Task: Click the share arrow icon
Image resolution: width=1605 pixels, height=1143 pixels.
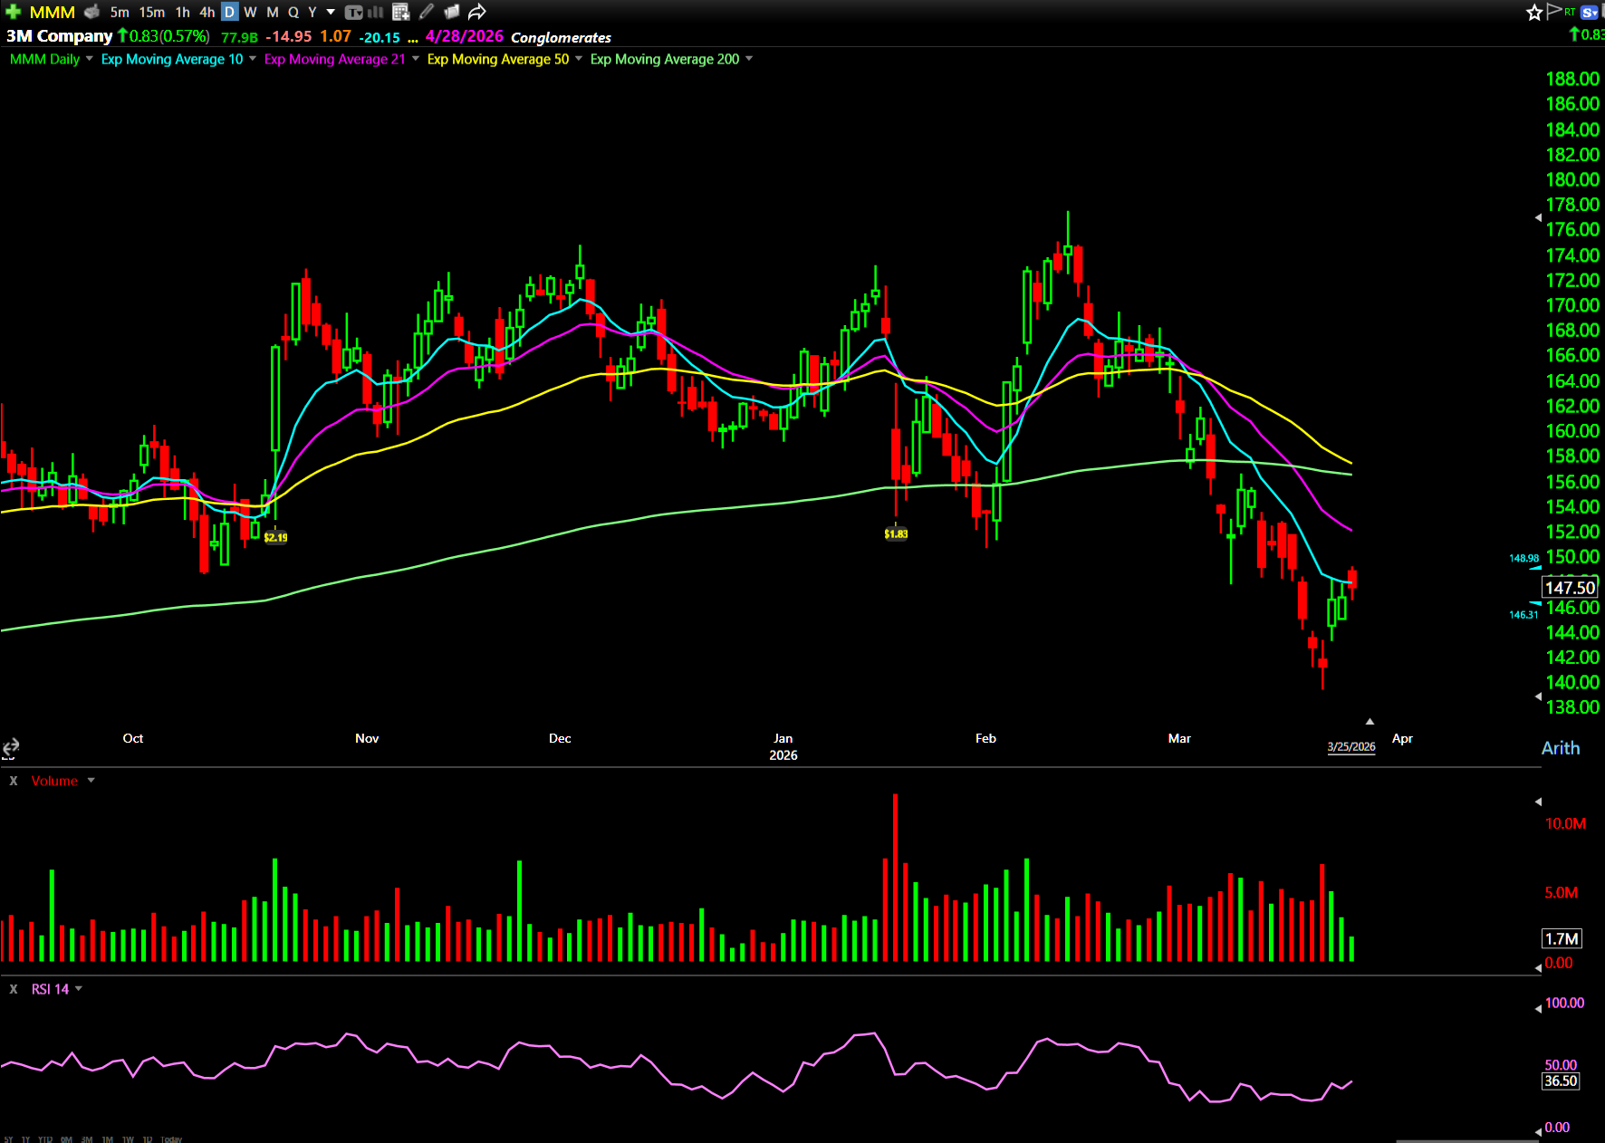Action: (x=477, y=12)
